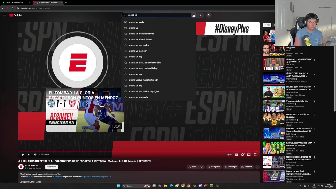Play the video with the play button

[x=23, y=155]
